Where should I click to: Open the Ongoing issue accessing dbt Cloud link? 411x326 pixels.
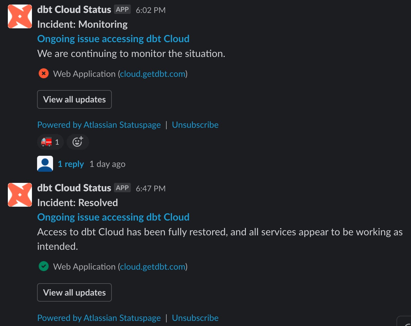(x=113, y=39)
